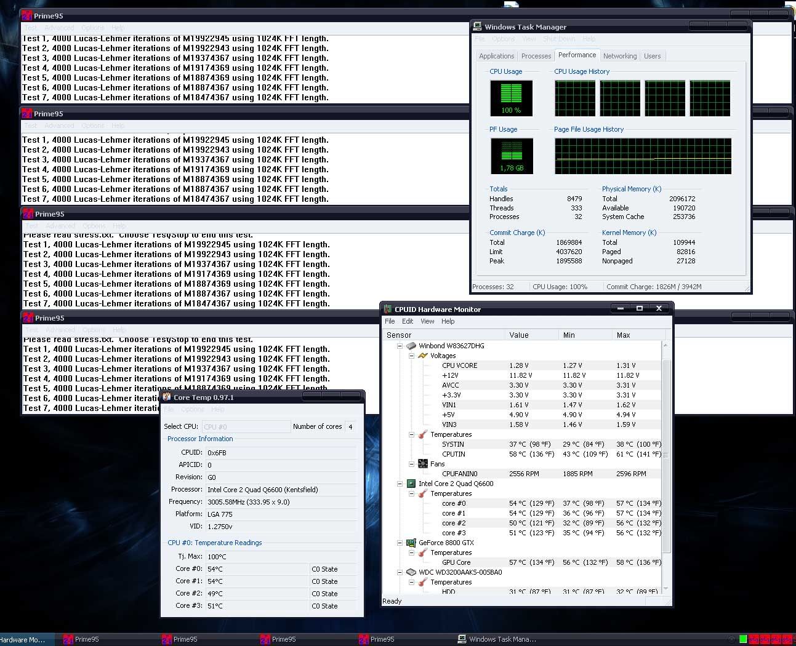
Task: Click the thermometer icon under Intel Core 2 Quad
Action: [x=423, y=493]
